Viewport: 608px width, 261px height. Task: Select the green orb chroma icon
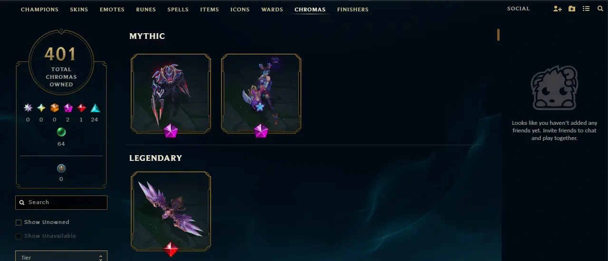point(61,132)
